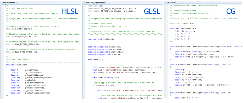
Task: Click the line "#define MAX_ANY_STEPS 256"
Action: coord(21,36)
